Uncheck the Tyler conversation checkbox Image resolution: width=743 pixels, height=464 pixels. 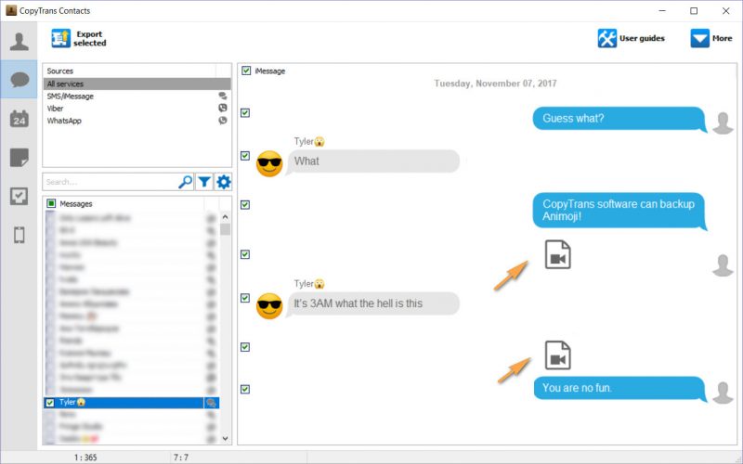[50, 403]
